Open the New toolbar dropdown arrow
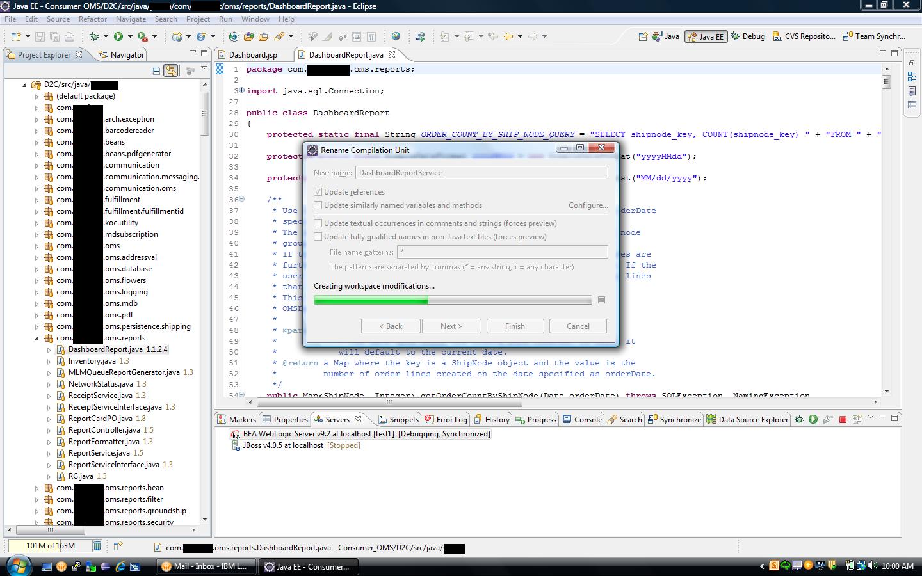This screenshot has height=576, width=922. pos(28,36)
